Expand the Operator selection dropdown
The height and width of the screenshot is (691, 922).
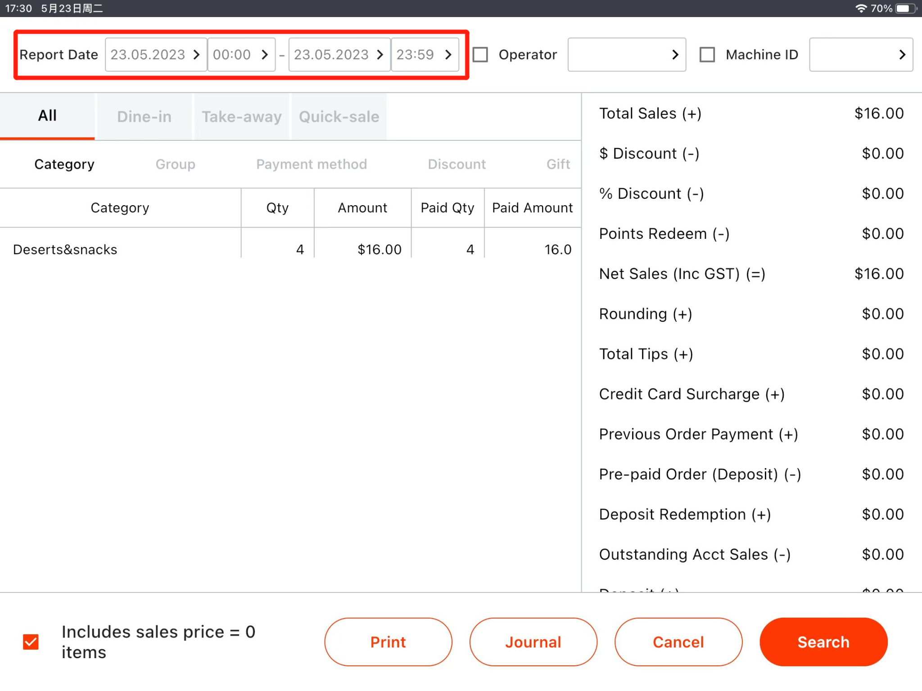click(x=626, y=54)
